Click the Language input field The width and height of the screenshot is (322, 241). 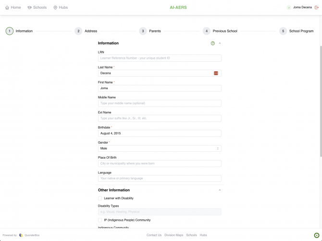click(160, 178)
